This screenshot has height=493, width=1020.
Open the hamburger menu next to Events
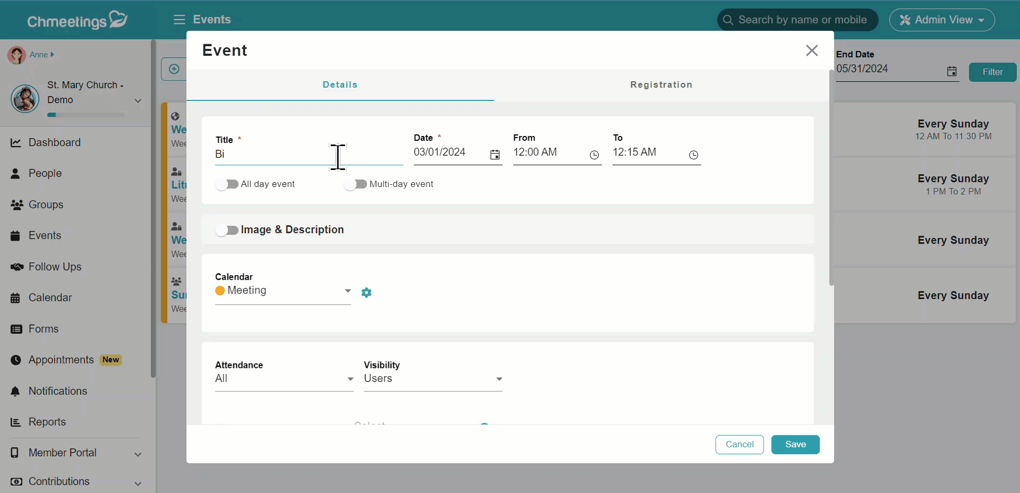point(179,20)
